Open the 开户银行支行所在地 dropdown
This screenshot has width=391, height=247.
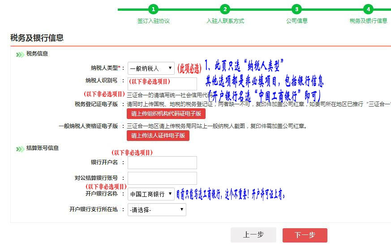tap(157, 210)
